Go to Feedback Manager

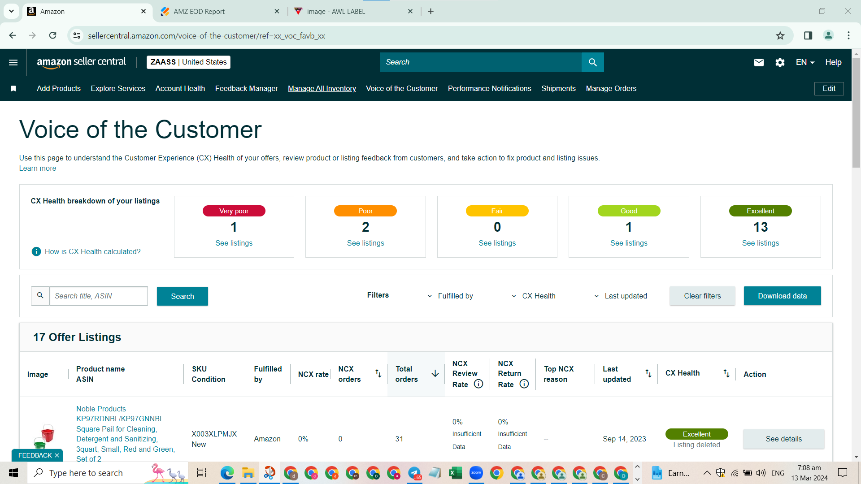(x=247, y=89)
